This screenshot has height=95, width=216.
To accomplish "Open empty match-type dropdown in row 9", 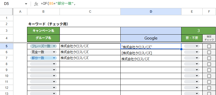I will (x=43, y=70).
